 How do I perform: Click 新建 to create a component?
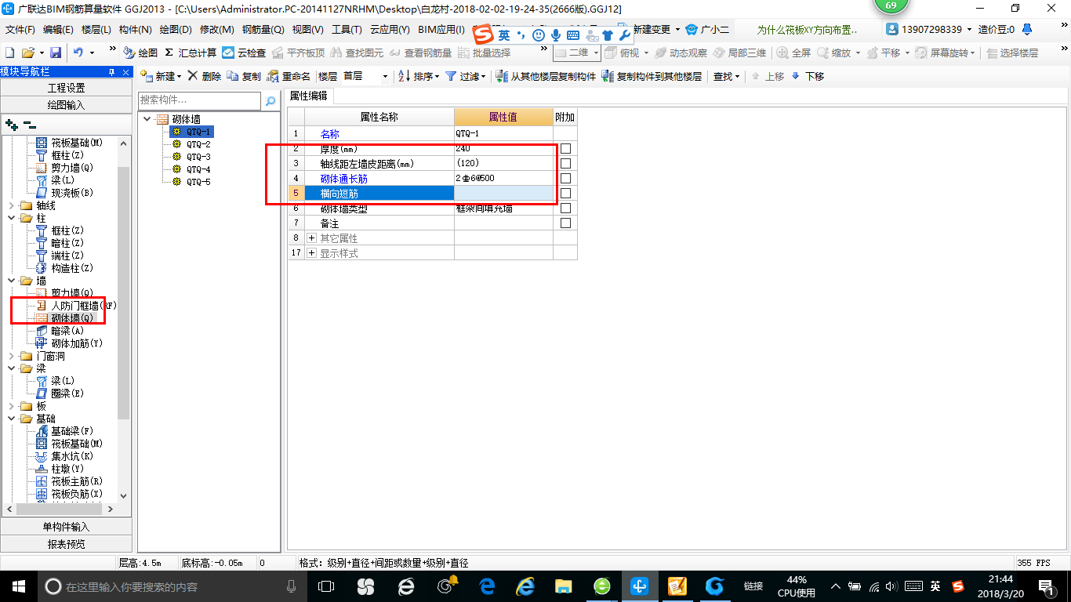pos(161,76)
